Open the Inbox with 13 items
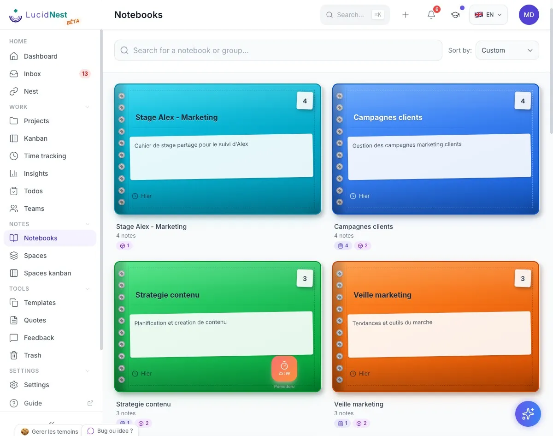The image size is (553, 436). pos(50,74)
